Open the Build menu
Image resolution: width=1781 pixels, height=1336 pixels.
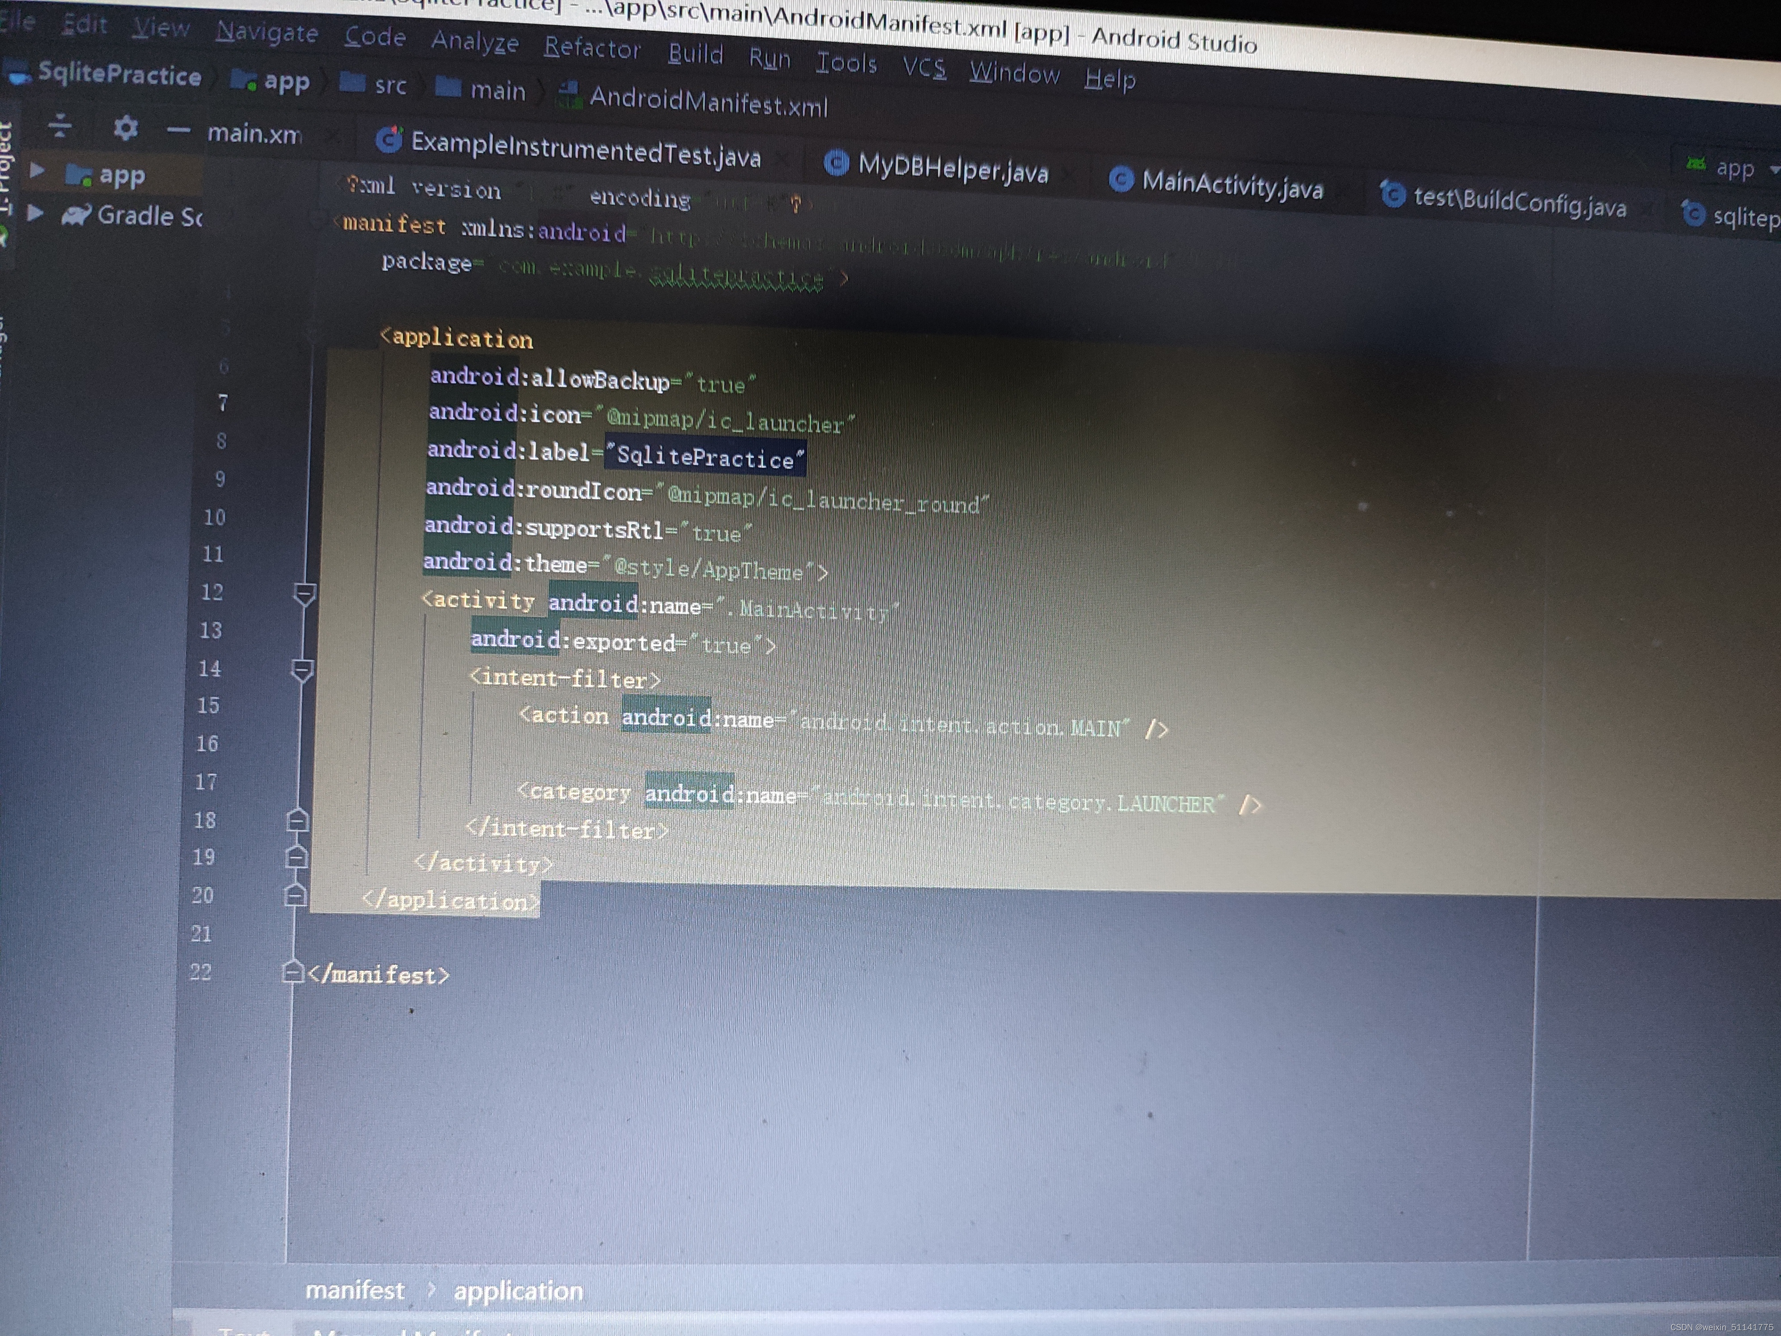(695, 54)
